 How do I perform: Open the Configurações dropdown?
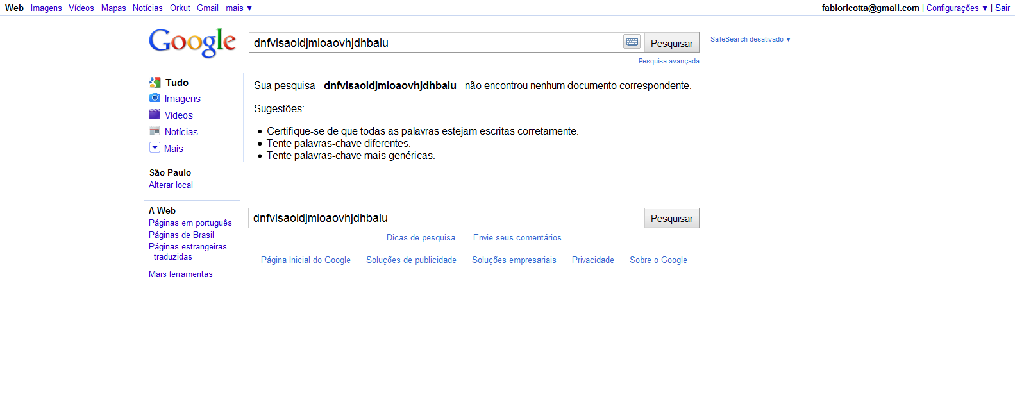pyautogui.click(x=956, y=8)
